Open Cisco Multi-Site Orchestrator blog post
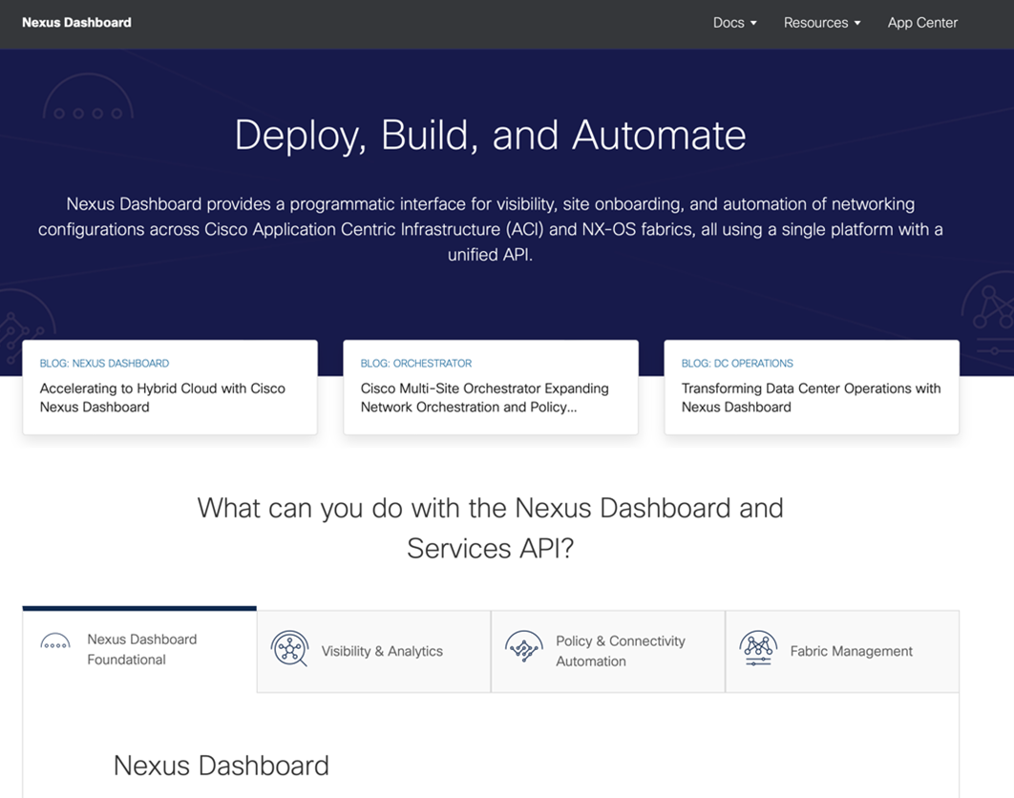The height and width of the screenshot is (798, 1014). click(484, 397)
